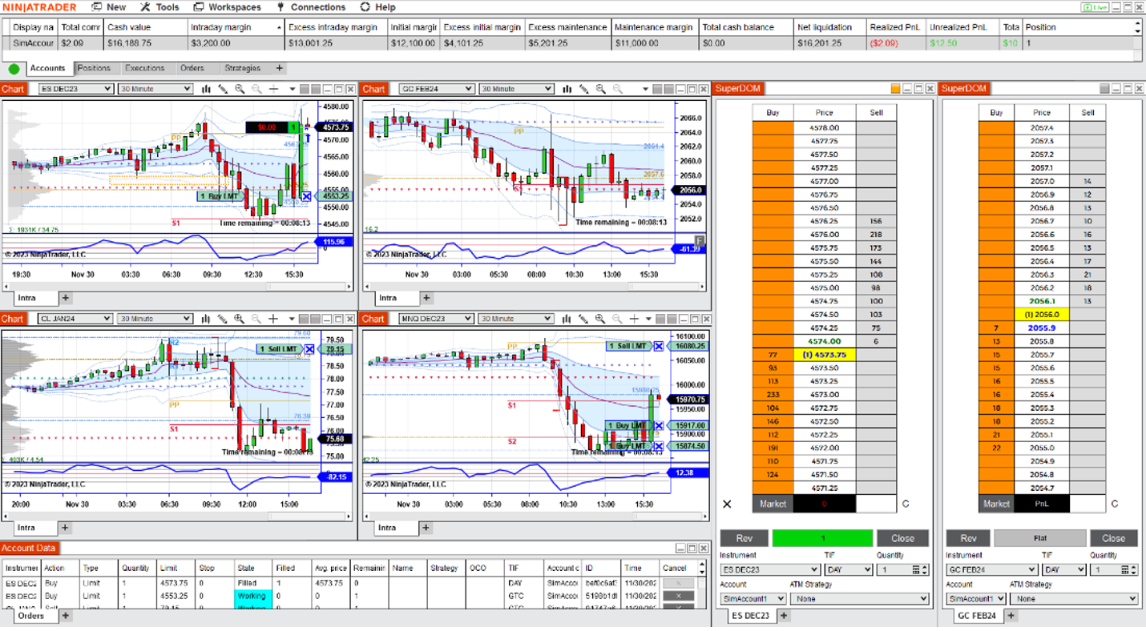Cancel the Buy LMT order marker on ES chart
The image size is (1146, 631).
[x=307, y=195]
